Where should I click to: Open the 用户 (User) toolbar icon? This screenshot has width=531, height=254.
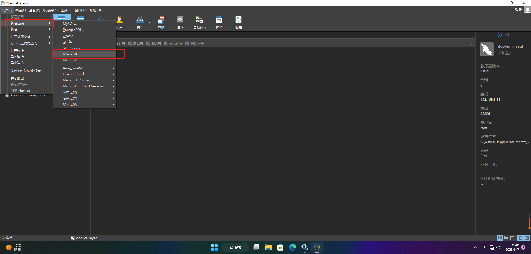coord(120,23)
